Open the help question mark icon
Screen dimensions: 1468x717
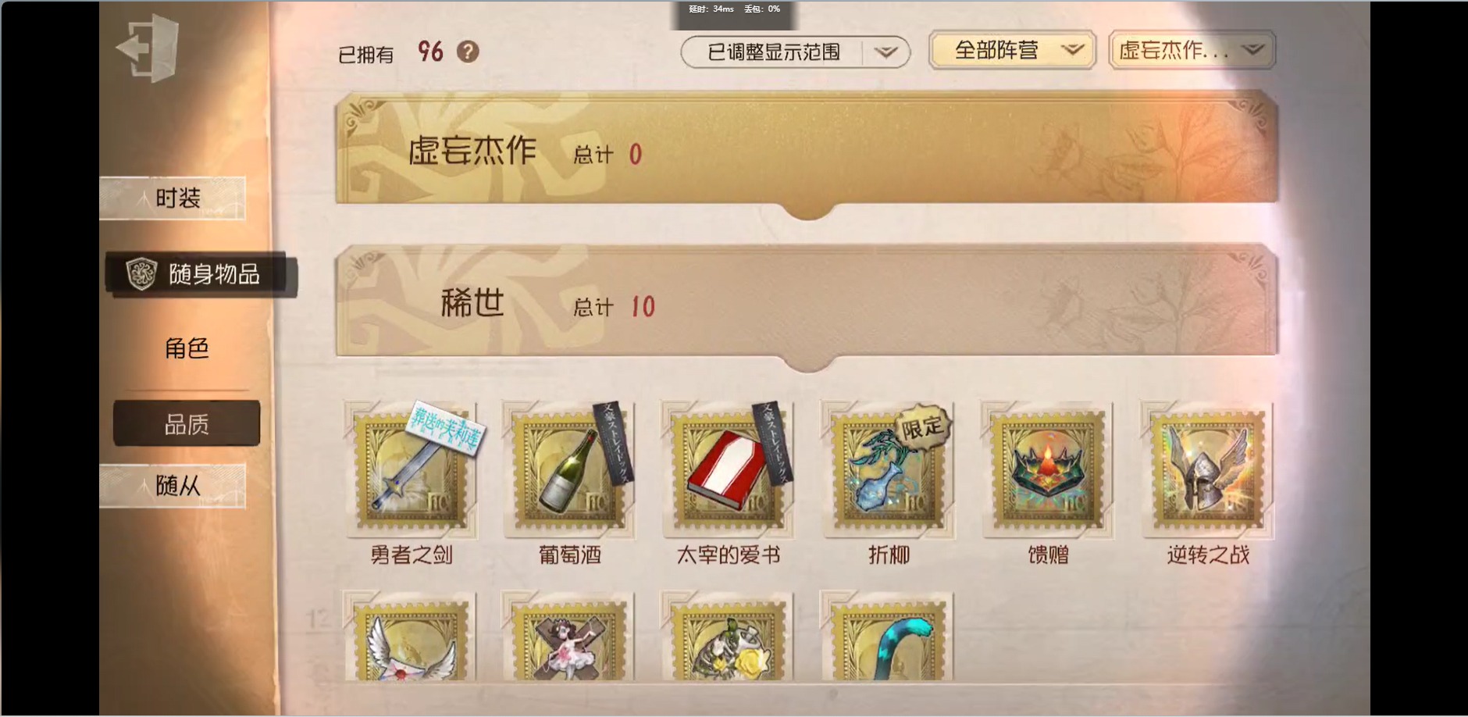tap(468, 52)
